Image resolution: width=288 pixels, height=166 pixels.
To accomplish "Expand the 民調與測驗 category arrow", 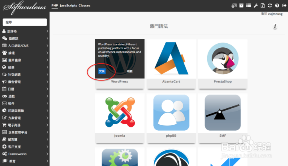I will (47, 111).
